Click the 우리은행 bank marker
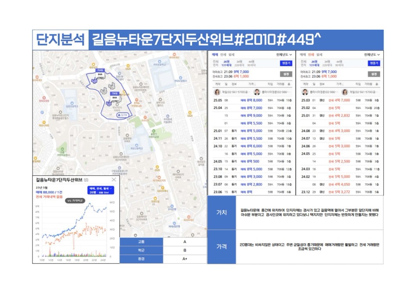This screenshot has width=416, height=294. pyautogui.click(x=172, y=207)
